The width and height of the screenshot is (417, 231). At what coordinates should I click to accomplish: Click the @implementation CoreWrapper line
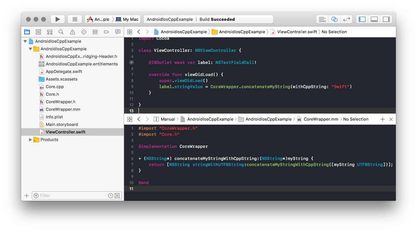(173, 146)
